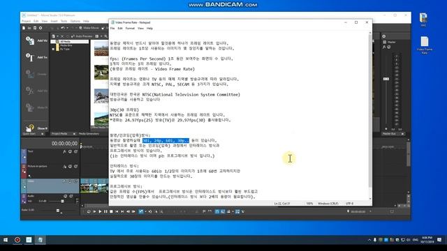Solo the Picture-in-picture track
The width and height of the screenshot is (447, 251).
[76, 167]
